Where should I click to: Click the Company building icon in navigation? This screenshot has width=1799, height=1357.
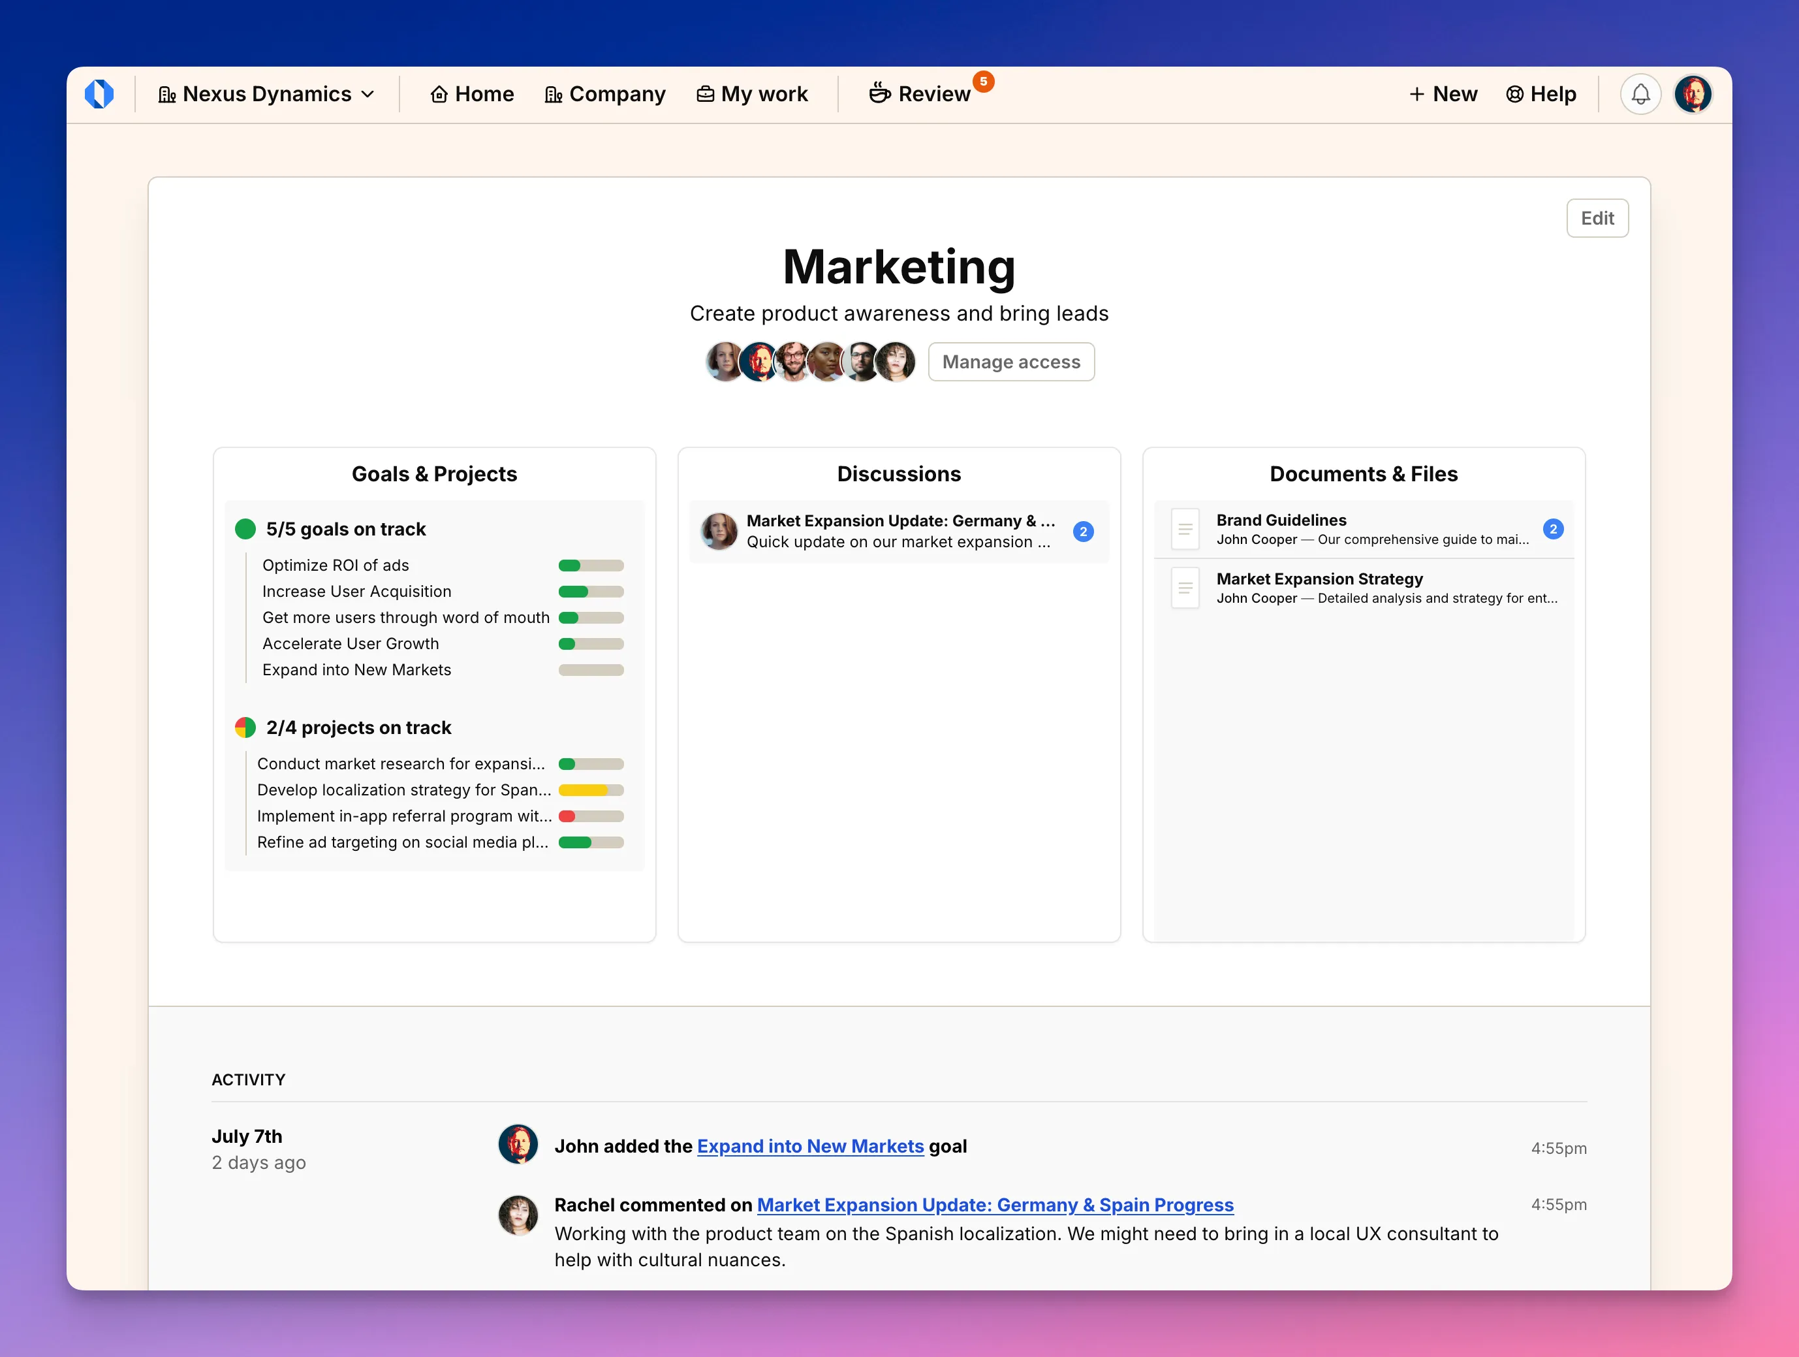tap(554, 93)
